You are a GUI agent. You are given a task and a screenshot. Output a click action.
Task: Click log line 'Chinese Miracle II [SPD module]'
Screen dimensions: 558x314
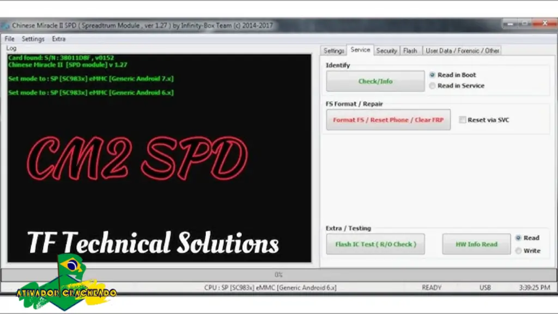68,65
